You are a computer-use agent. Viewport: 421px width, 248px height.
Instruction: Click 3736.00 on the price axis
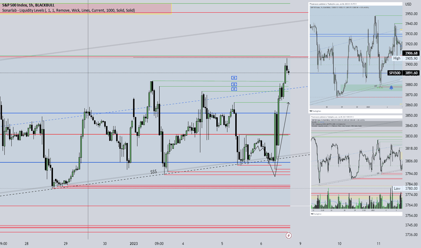411,235
